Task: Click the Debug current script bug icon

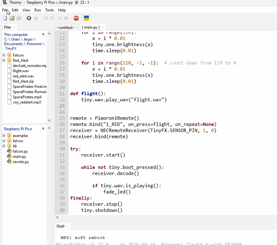Action: click(x=36, y=18)
